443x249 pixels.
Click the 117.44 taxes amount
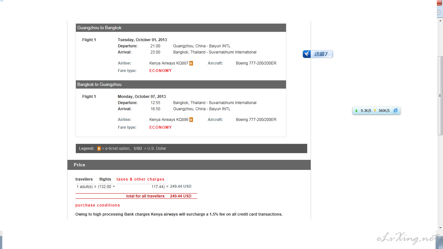(158, 187)
